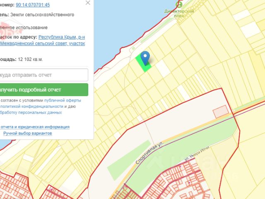Click the Спортивная ул. street label
This screenshot has height=199, width=265.
(150, 153)
